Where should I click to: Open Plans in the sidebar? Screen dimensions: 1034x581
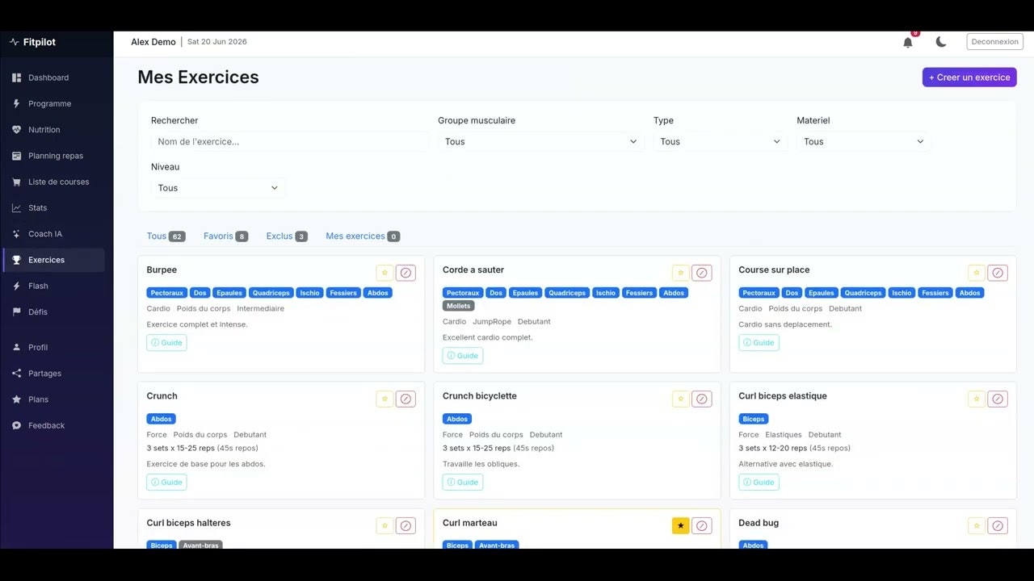coord(53,399)
